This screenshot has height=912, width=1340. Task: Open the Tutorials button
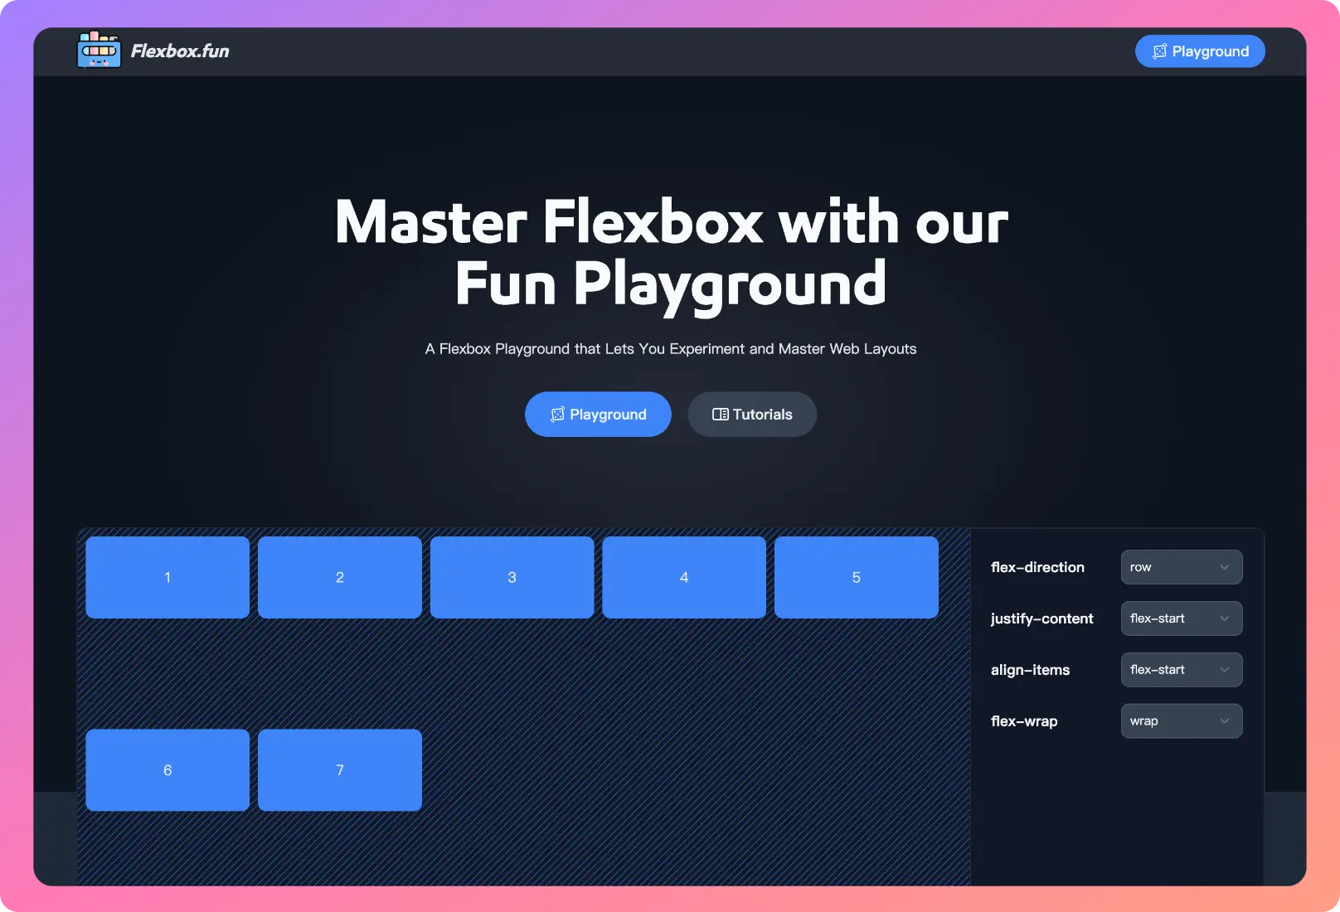click(752, 415)
